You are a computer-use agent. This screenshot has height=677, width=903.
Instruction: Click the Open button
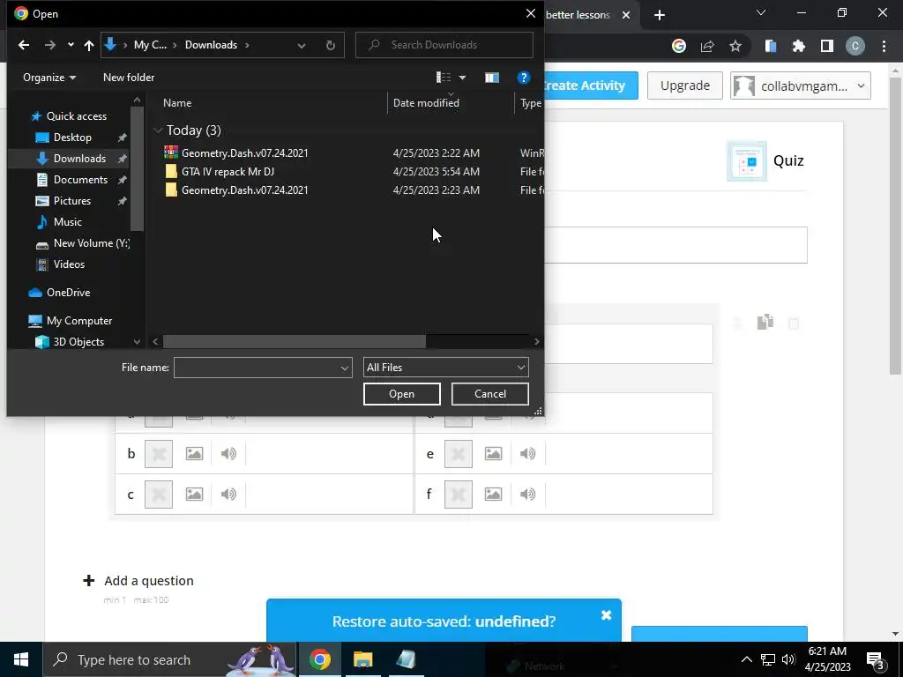pyautogui.click(x=401, y=394)
